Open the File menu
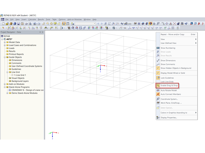The image size is (205, 153). pyautogui.click(x=7, y=19)
